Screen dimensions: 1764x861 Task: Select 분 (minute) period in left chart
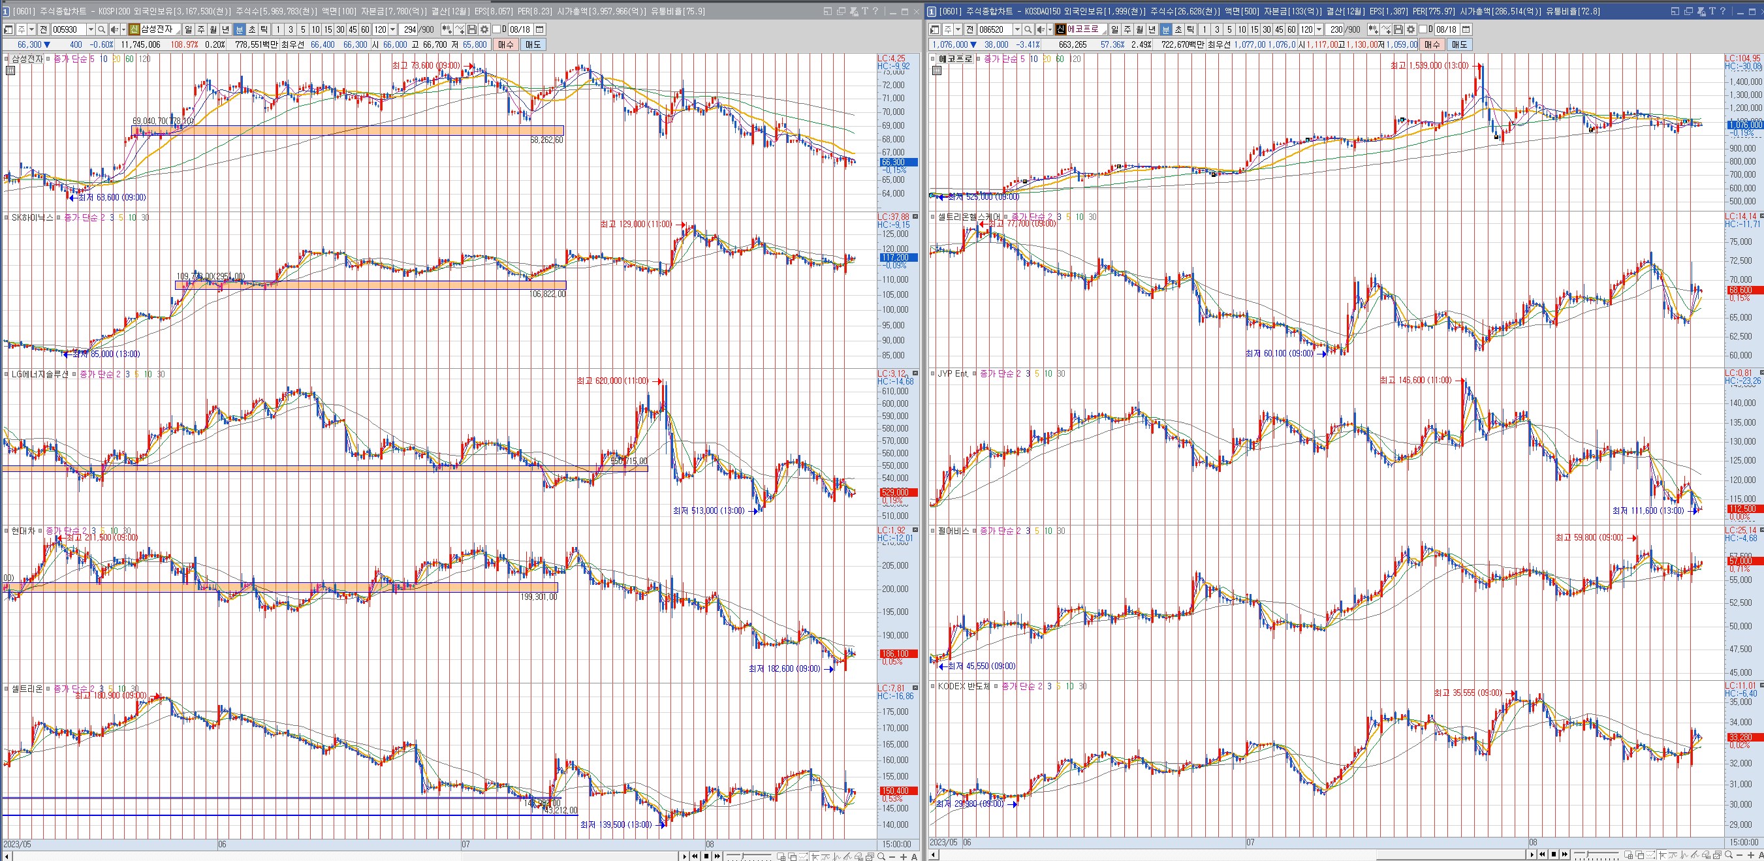pos(239,29)
